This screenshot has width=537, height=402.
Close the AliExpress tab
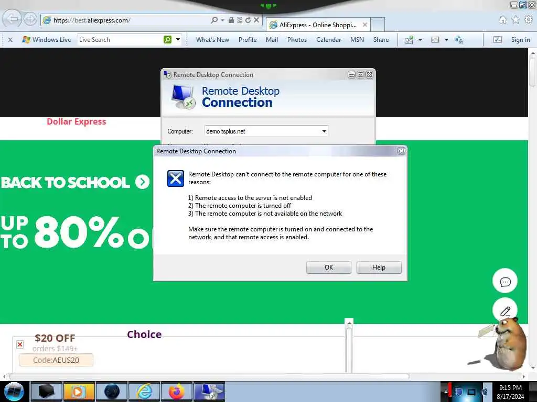click(x=365, y=25)
